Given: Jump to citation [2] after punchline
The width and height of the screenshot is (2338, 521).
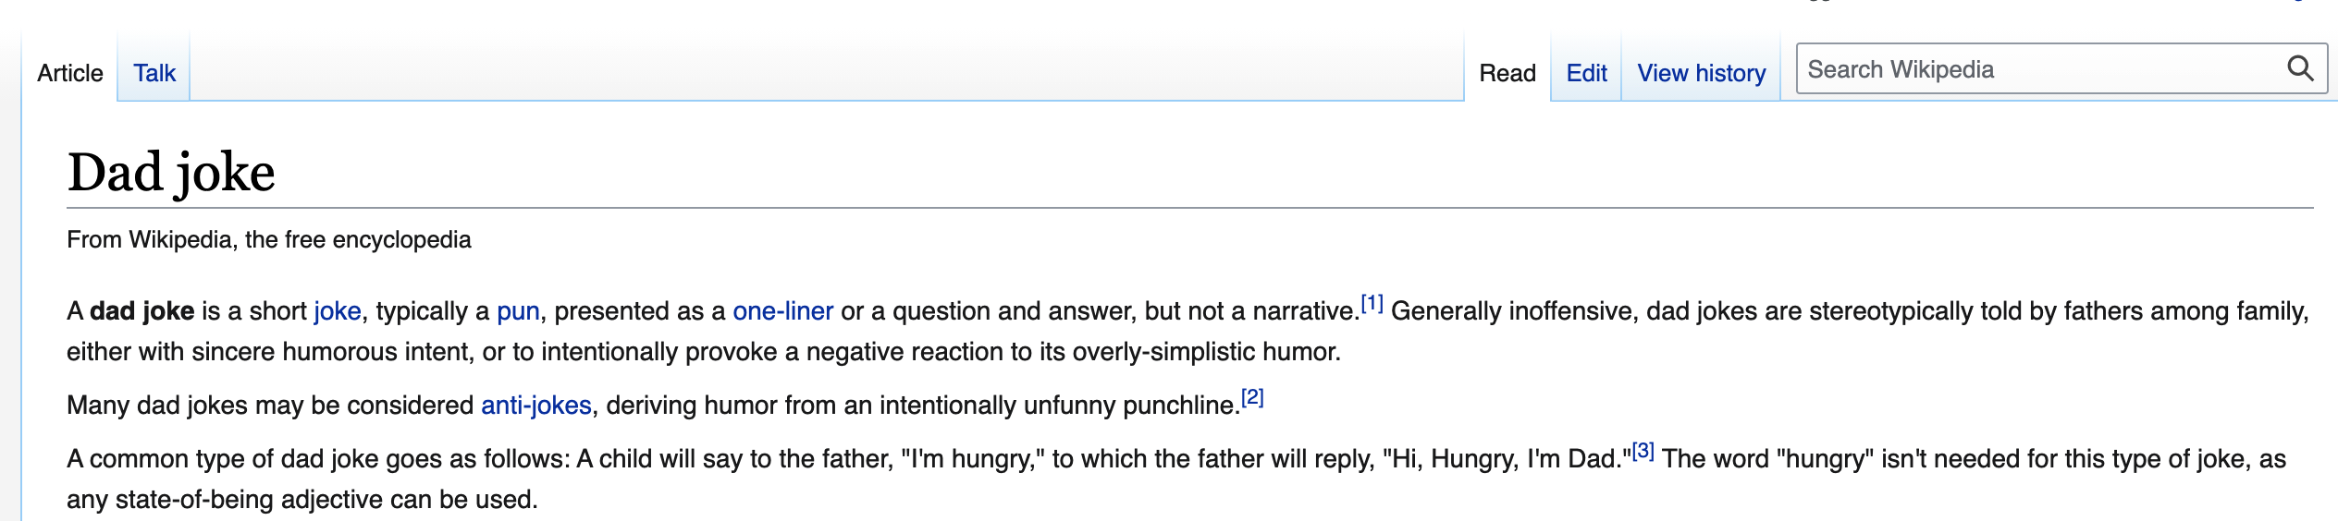Looking at the screenshot, I should [1252, 397].
